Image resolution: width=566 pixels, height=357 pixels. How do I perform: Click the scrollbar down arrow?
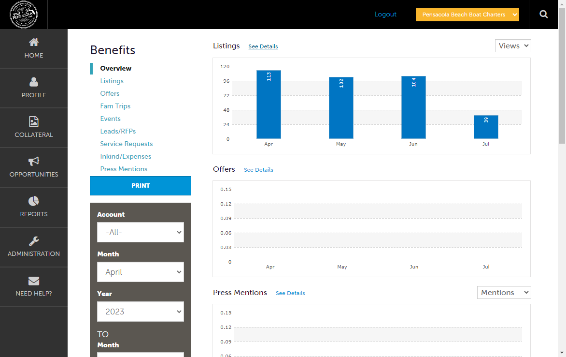point(562,353)
